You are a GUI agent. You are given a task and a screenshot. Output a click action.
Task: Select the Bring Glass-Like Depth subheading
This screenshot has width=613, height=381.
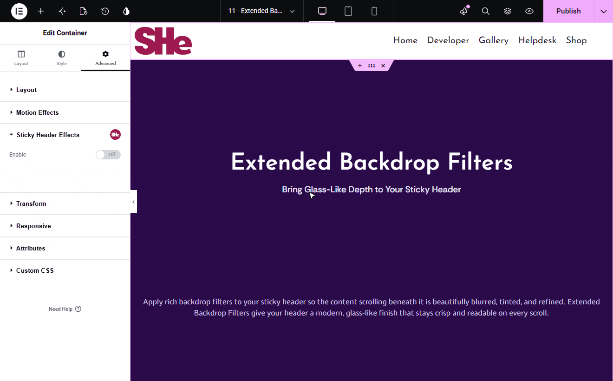pos(372,190)
